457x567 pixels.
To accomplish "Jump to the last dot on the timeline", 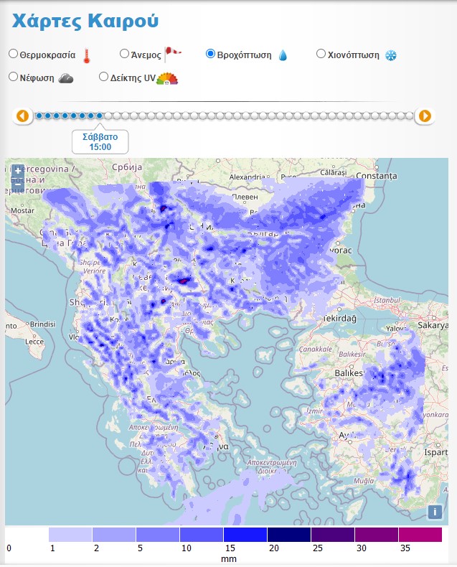I will tap(409, 116).
